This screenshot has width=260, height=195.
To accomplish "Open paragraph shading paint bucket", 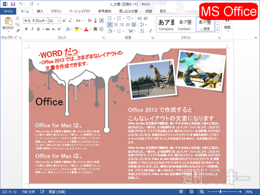I will pos(110,31).
